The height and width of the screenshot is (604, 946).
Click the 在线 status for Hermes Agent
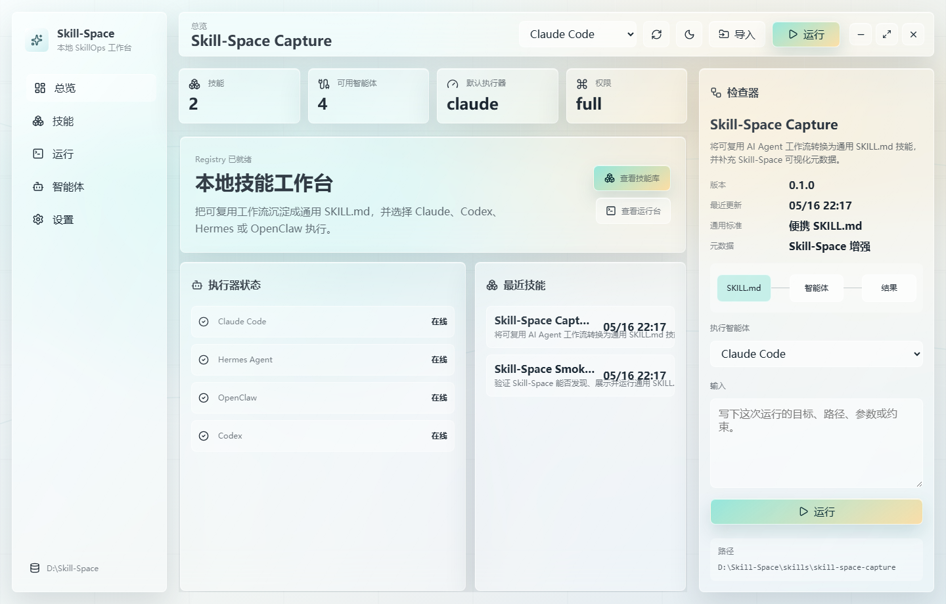click(x=439, y=360)
